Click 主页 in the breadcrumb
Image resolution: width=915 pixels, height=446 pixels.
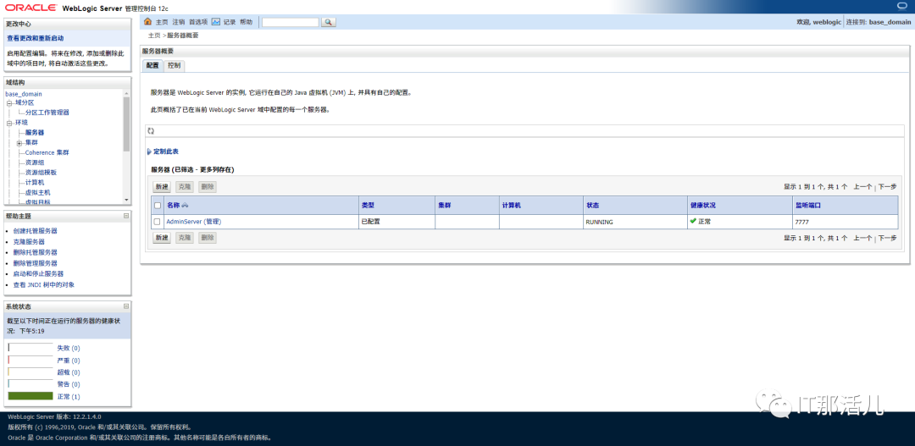pyautogui.click(x=154, y=36)
